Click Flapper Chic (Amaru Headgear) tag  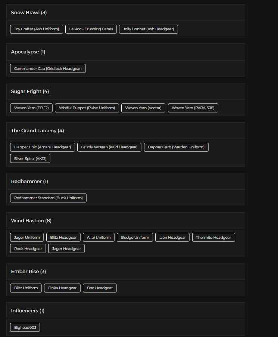pos(43,147)
